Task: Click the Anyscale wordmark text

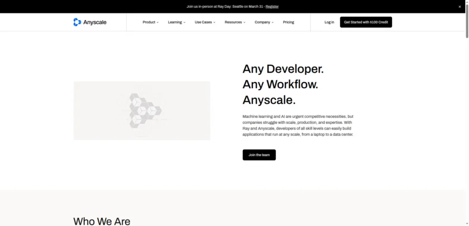Action: [95, 22]
